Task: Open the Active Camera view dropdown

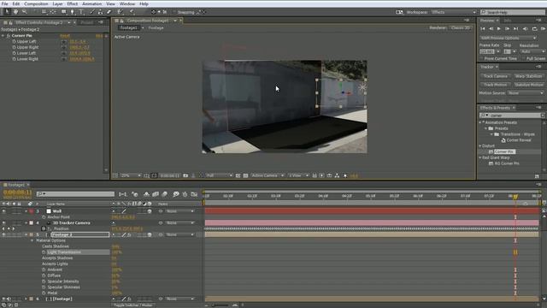Action: pyautogui.click(x=267, y=175)
